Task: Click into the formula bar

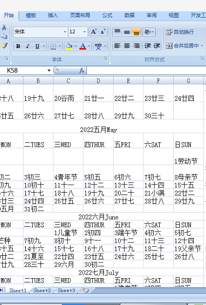Action: coord(146,70)
